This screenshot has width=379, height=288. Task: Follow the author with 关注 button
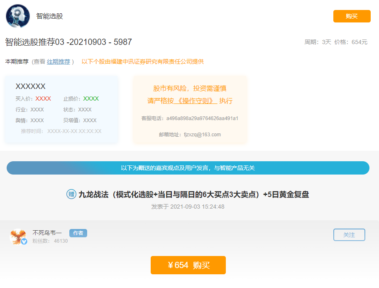pyautogui.click(x=349, y=235)
